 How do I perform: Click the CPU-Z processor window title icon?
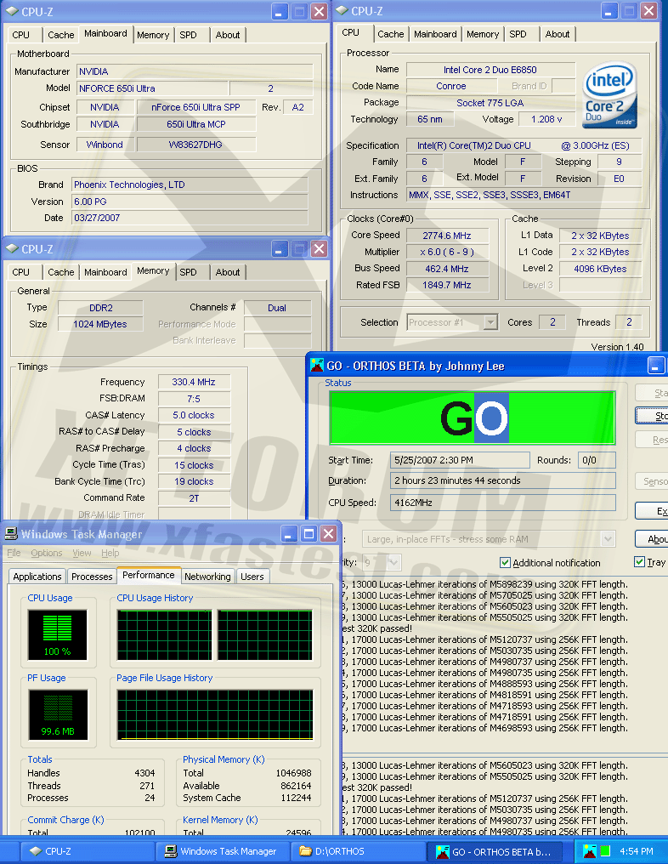tap(342, 10)
